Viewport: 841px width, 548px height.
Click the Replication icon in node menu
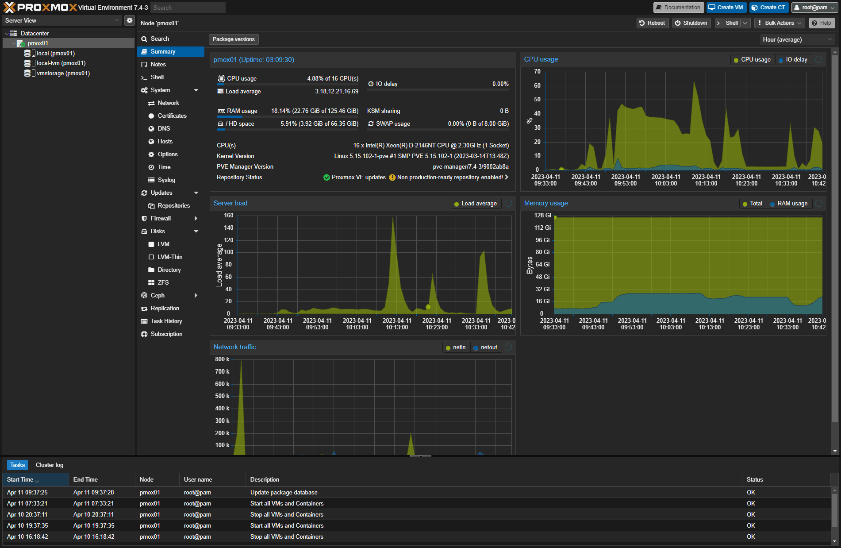[144, 309]
